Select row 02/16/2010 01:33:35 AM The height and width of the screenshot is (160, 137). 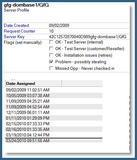coord(54,129)
